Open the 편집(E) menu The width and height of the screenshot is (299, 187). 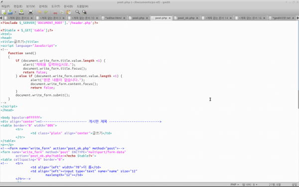[18, 6]
